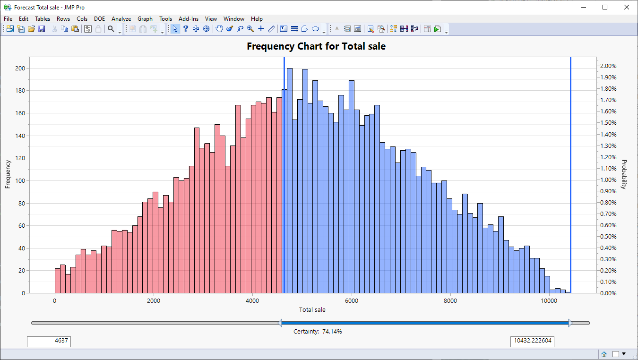Screen dimensions: 638x360
Task: Open a file using the Open icon
Action: tap(32, 29)
